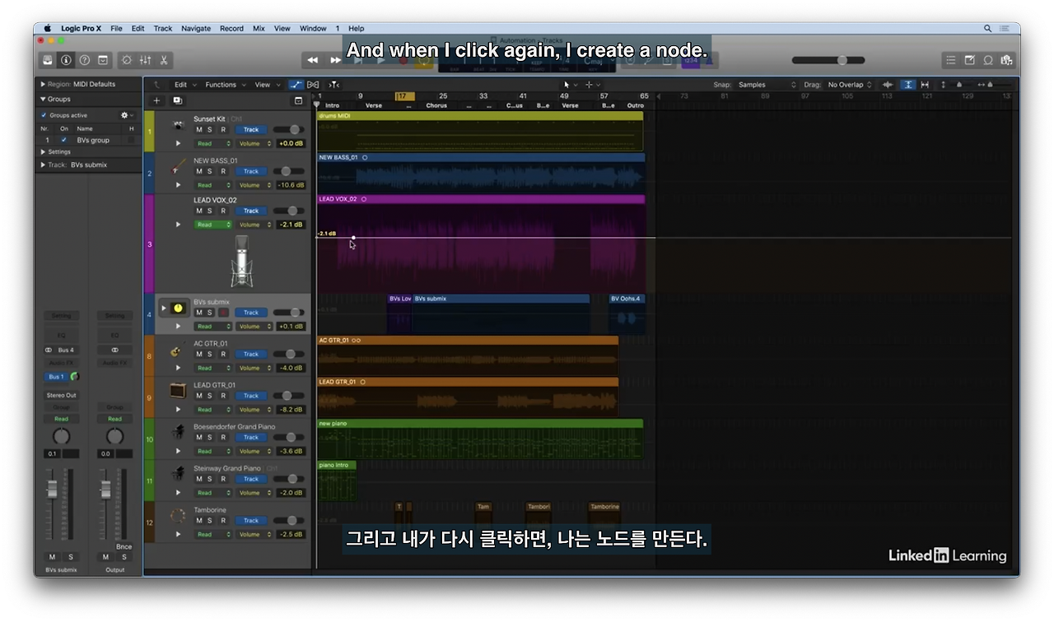This screenshot has height=622, width=1054.
Task: Toggle vertical auto zoom icon
Action: [x=907, y=85]
